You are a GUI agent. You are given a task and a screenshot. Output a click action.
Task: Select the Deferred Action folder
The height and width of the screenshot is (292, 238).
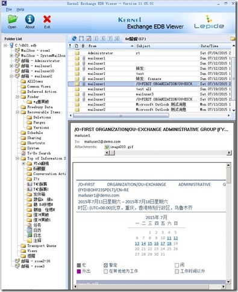(42, 92)
